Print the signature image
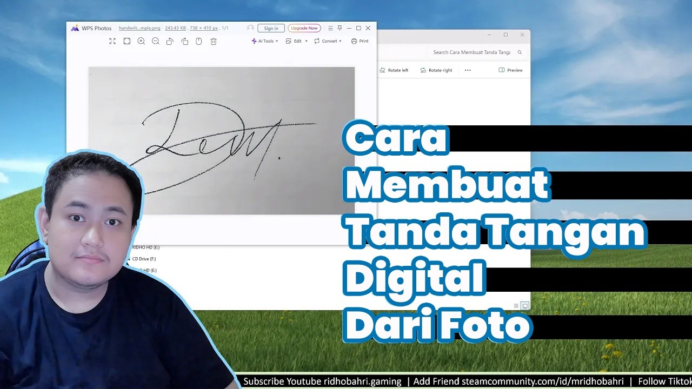 coord(360,41)
